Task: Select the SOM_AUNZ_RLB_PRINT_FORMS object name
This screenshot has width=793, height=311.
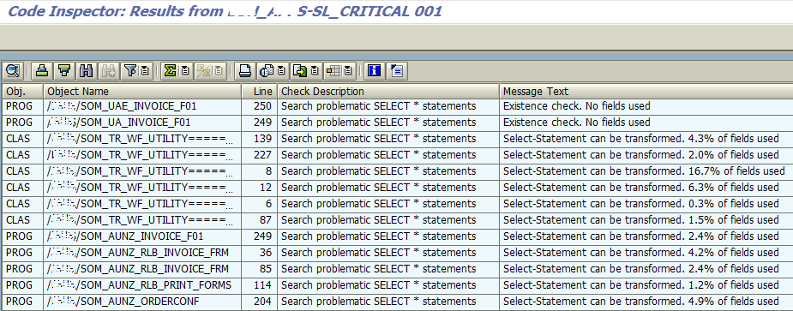Action: 139,284
